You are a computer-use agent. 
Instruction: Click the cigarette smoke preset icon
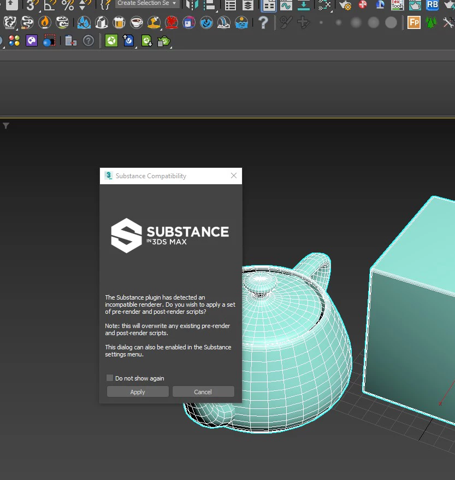point(27,22)
